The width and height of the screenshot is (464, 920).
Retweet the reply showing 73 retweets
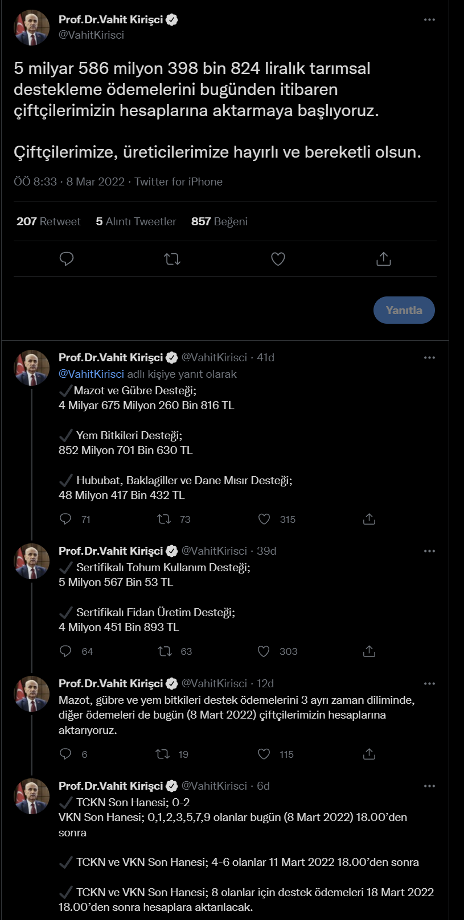164,519
